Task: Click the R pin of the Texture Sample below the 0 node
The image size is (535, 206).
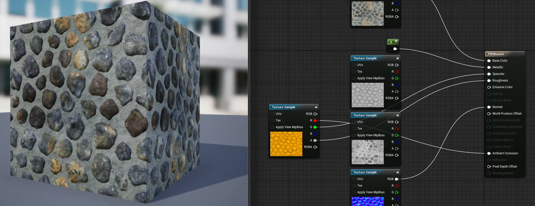Action: 397,72
